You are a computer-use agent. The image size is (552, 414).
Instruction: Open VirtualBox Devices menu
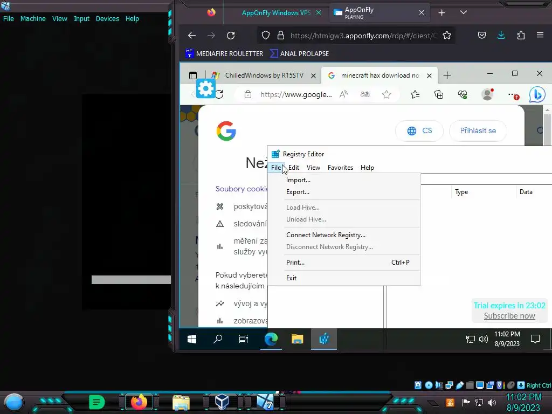click(107, 19)
